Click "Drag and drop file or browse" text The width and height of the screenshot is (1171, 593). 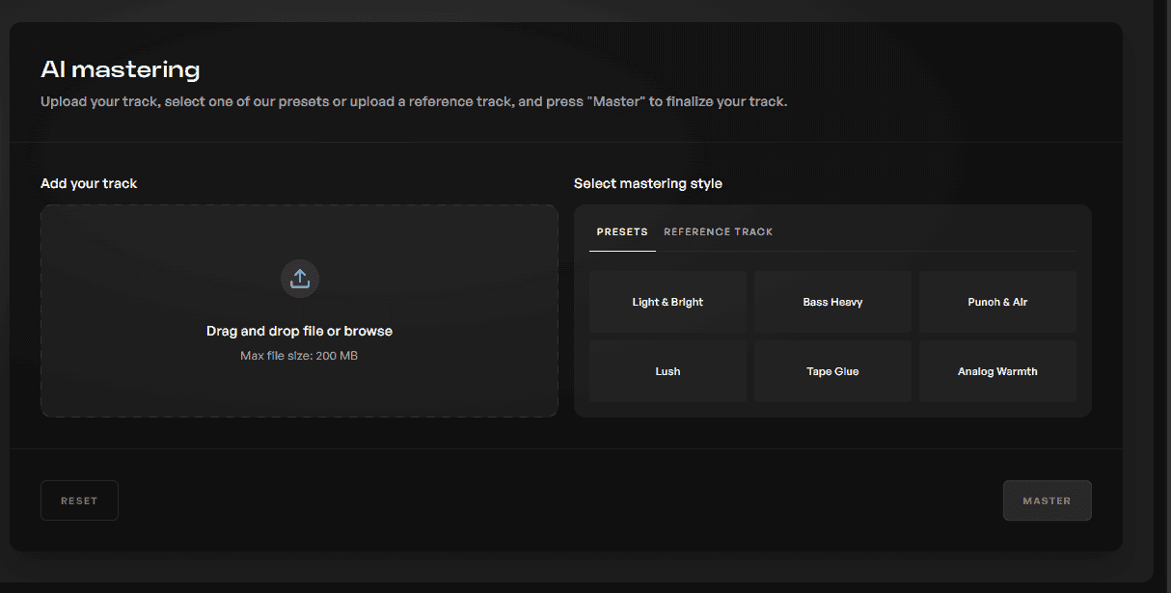click(299, 331)
